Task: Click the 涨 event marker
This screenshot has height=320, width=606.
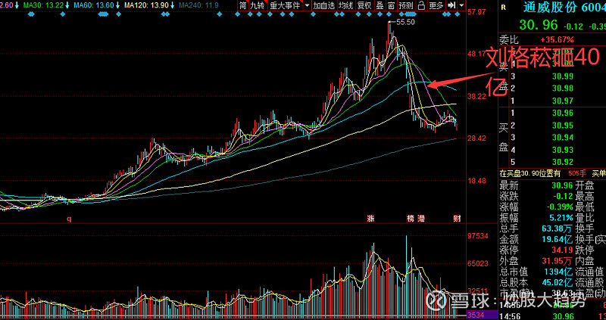Action: click(x=370, y=219)
